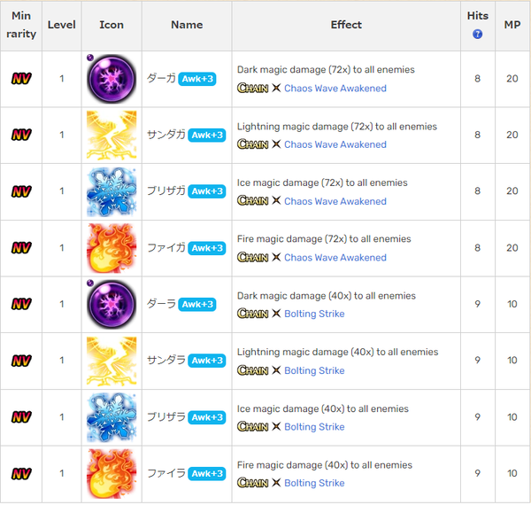Click the Awk+3 badge next to サンダガ

pyautogui.click(x=207, y=136)
